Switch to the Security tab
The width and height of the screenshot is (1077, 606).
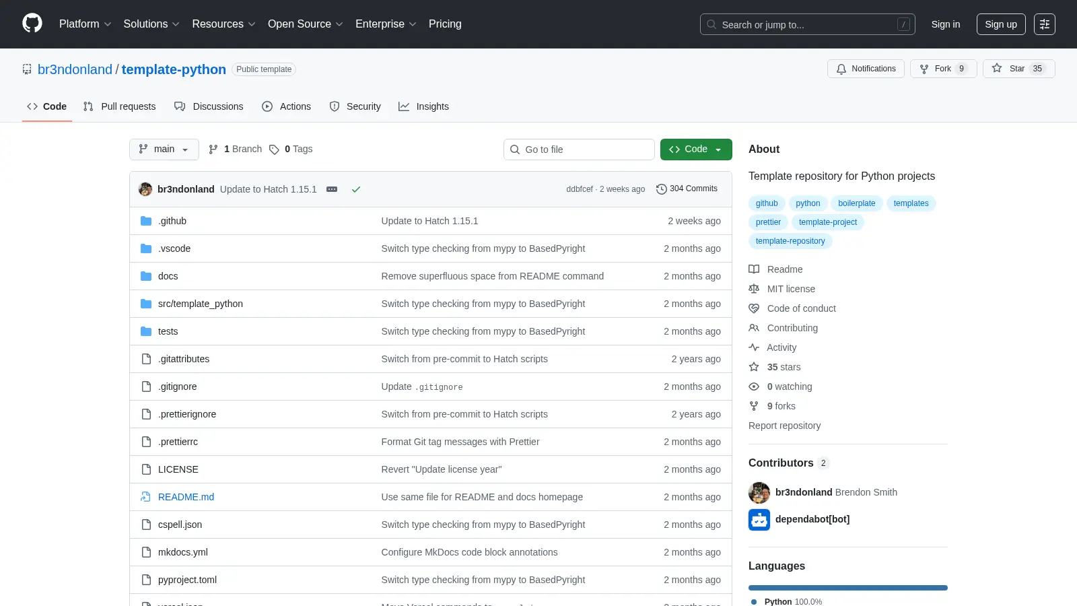(355, 106)
